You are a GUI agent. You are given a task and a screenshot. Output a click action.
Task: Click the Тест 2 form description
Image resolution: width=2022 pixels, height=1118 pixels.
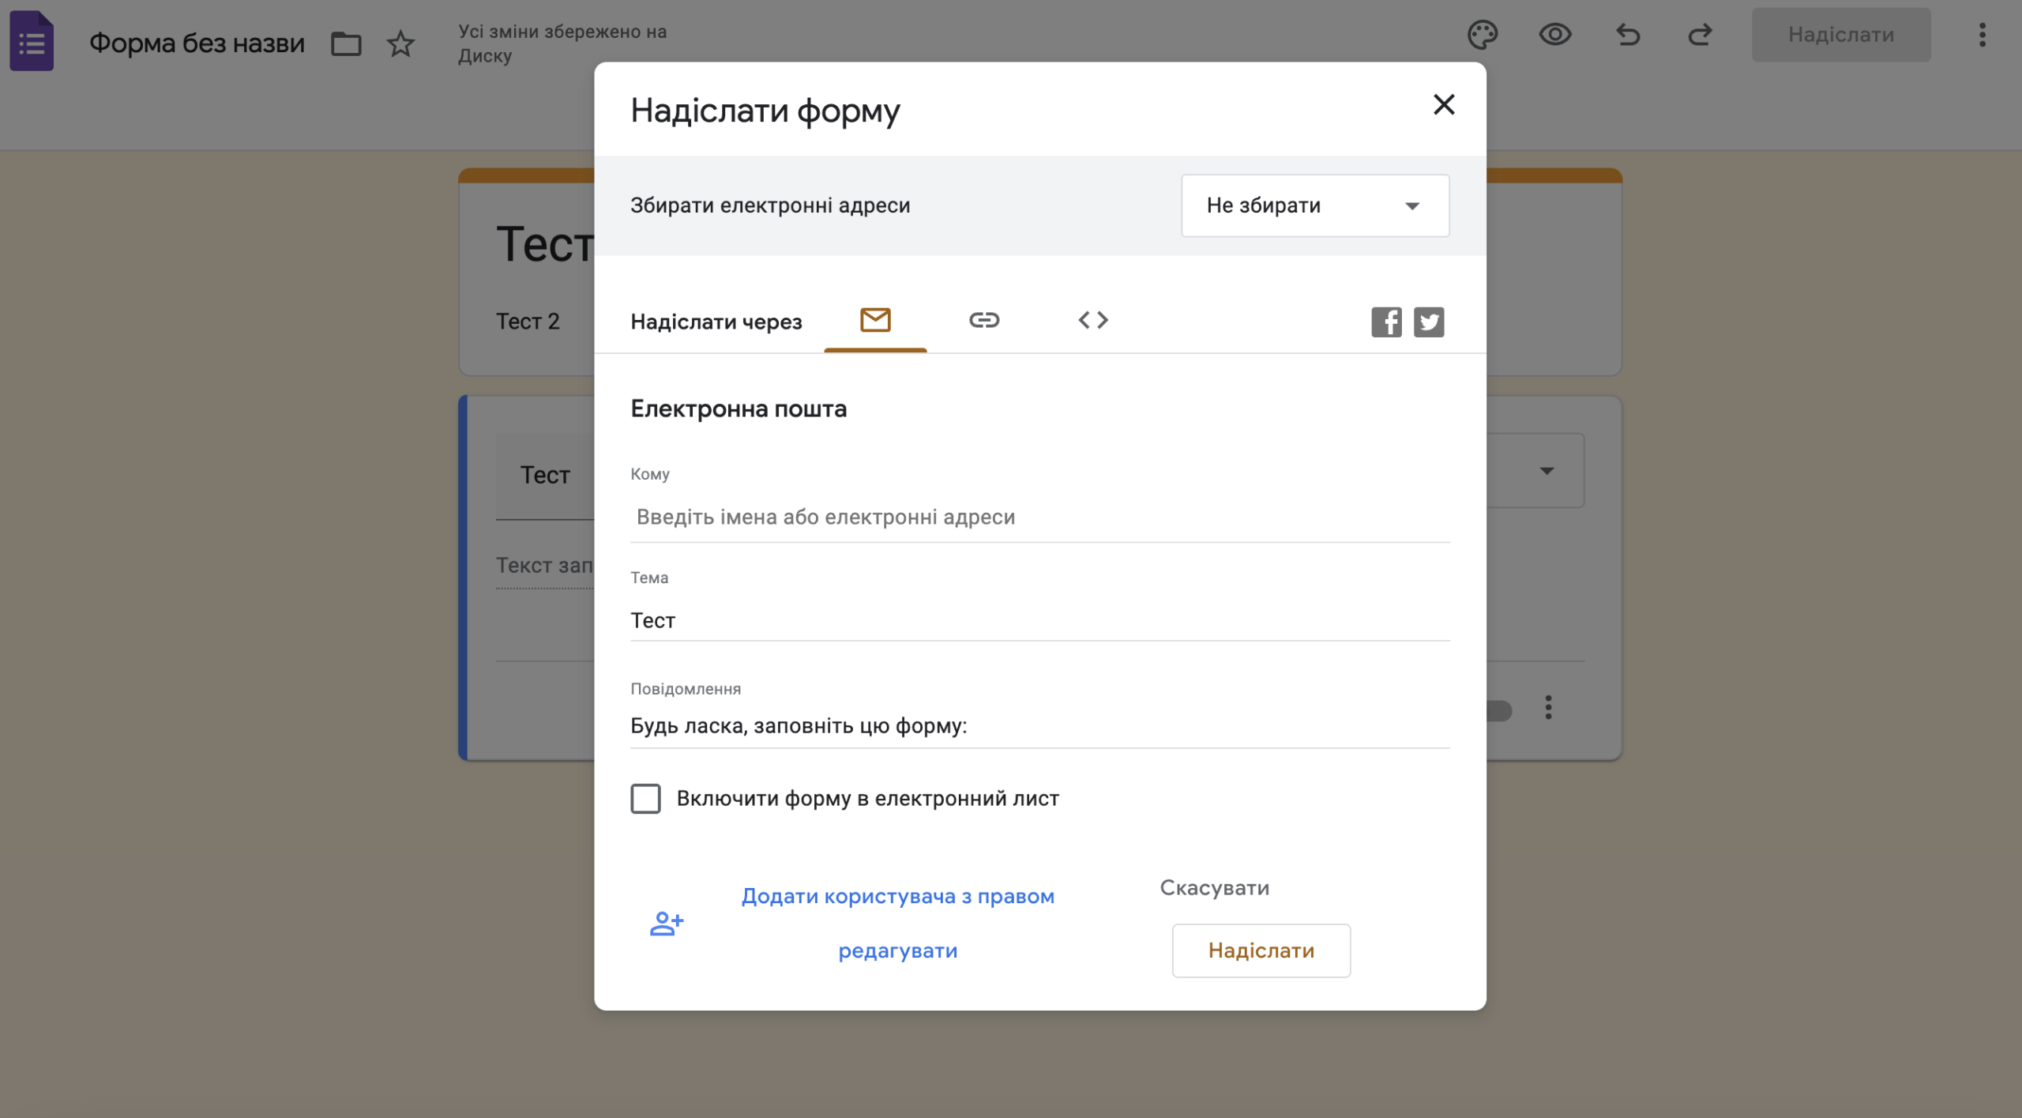(528, 322)
